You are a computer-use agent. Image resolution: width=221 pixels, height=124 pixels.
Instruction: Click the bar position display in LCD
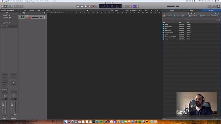click(x=106, y=6)
